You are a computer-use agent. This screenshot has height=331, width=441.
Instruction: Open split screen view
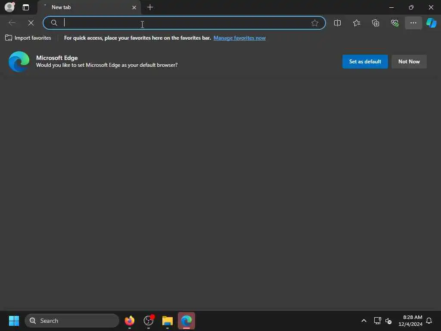coord(338,23)
